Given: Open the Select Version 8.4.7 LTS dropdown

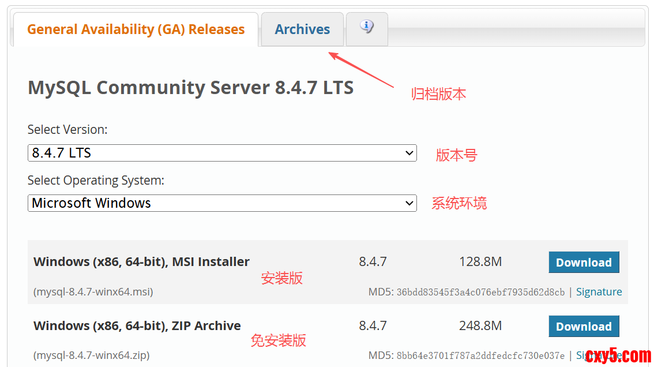Looking at the screenshot, I should 221,153.
